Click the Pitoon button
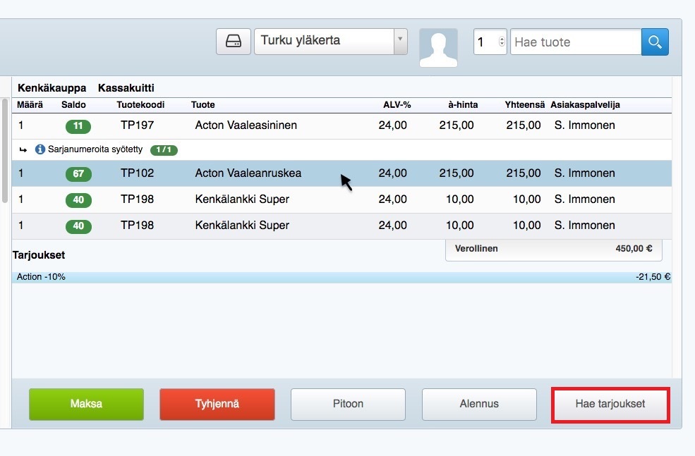 click(348, 404)
